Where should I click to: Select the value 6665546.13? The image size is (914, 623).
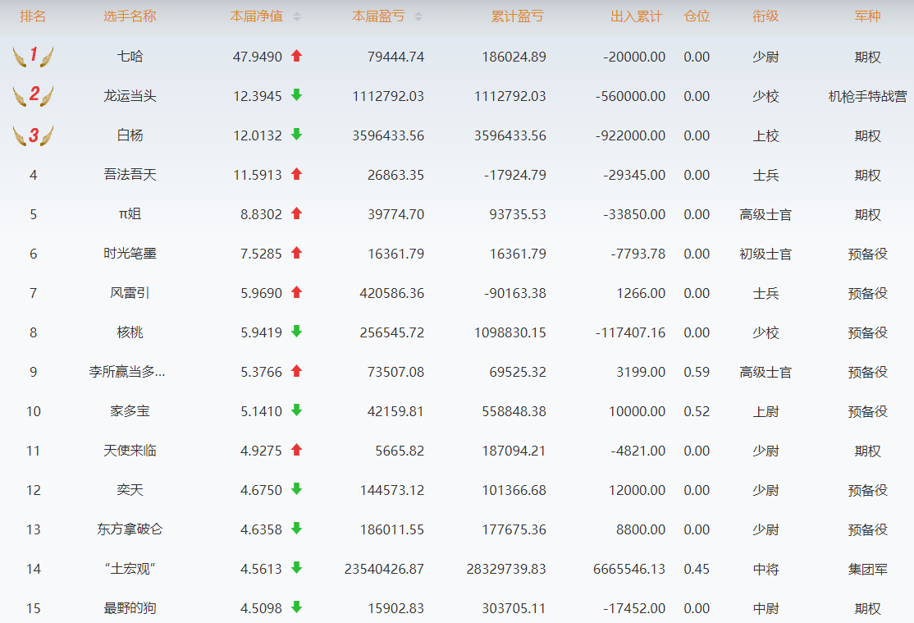(629, 569)
